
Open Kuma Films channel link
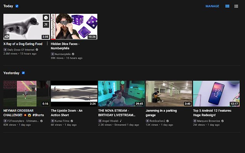[62, 121]
